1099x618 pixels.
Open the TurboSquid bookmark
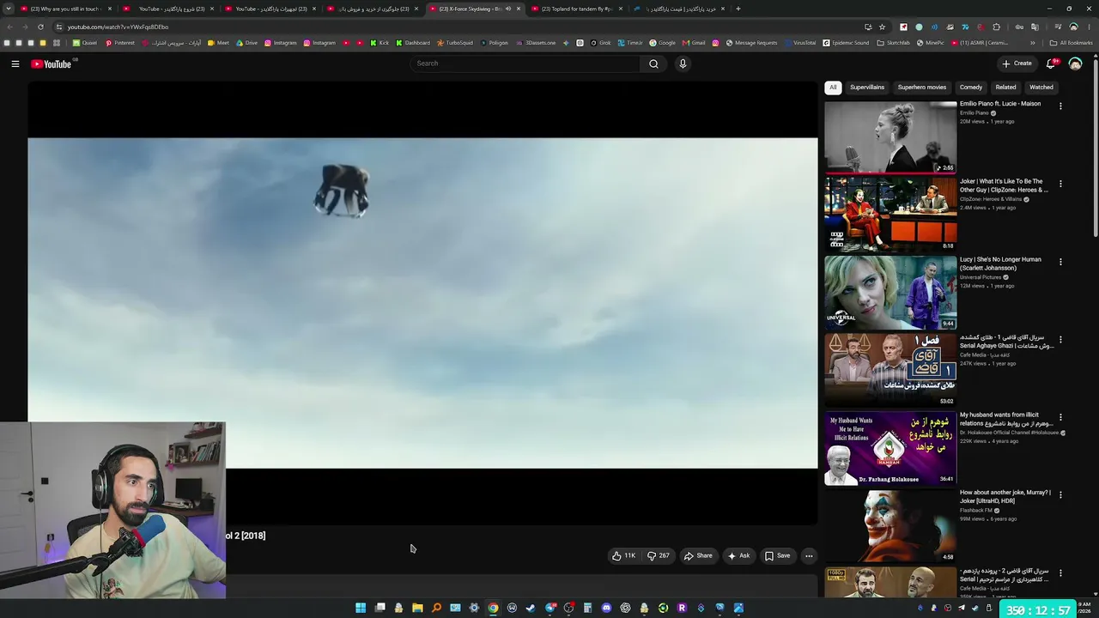point(454,43)
